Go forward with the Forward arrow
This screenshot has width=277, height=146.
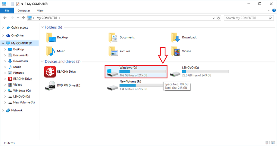[x=12, y=18]
